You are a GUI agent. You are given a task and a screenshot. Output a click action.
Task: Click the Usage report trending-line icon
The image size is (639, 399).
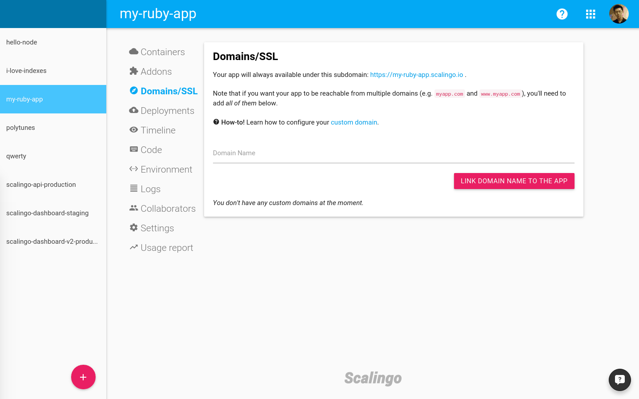click(134, 247)
